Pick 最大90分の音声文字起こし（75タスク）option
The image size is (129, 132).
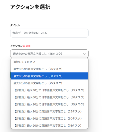click(49, 83)
